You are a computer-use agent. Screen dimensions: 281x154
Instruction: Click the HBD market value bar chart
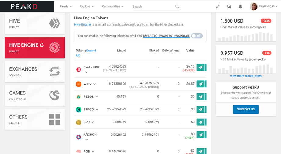pos(246,69)
